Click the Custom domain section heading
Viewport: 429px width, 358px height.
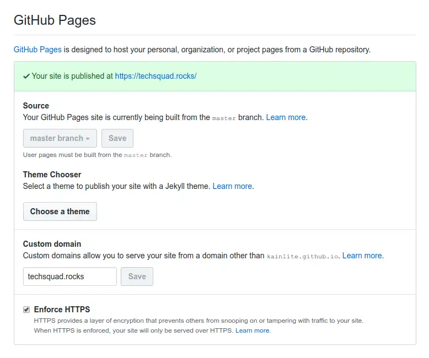point(52,244)
